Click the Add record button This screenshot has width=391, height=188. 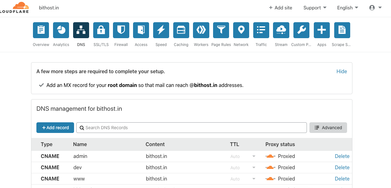(x=55, y=128)
